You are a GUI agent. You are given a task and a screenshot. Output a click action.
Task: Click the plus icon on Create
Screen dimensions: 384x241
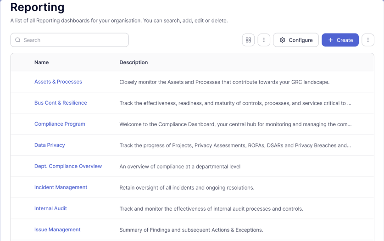(x=330, y=40)
